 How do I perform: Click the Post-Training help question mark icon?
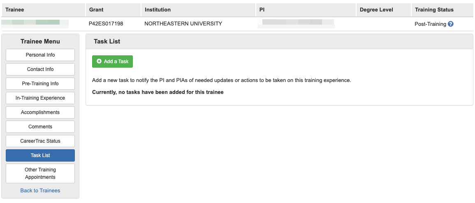451,24
